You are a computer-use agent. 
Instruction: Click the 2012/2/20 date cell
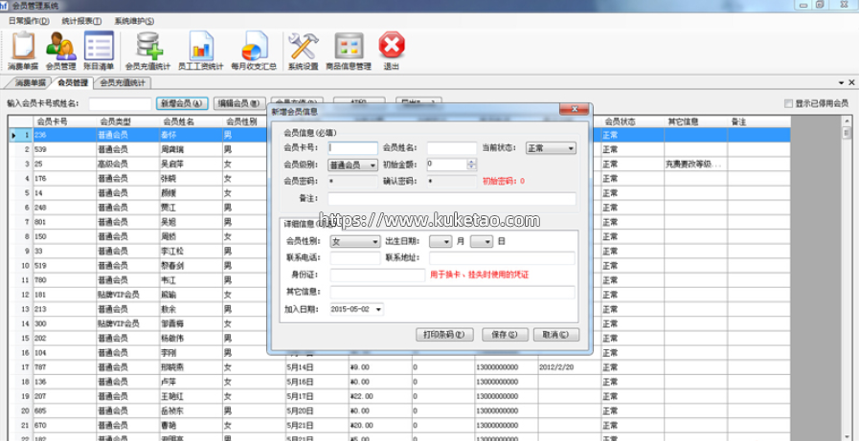[569, 366]
